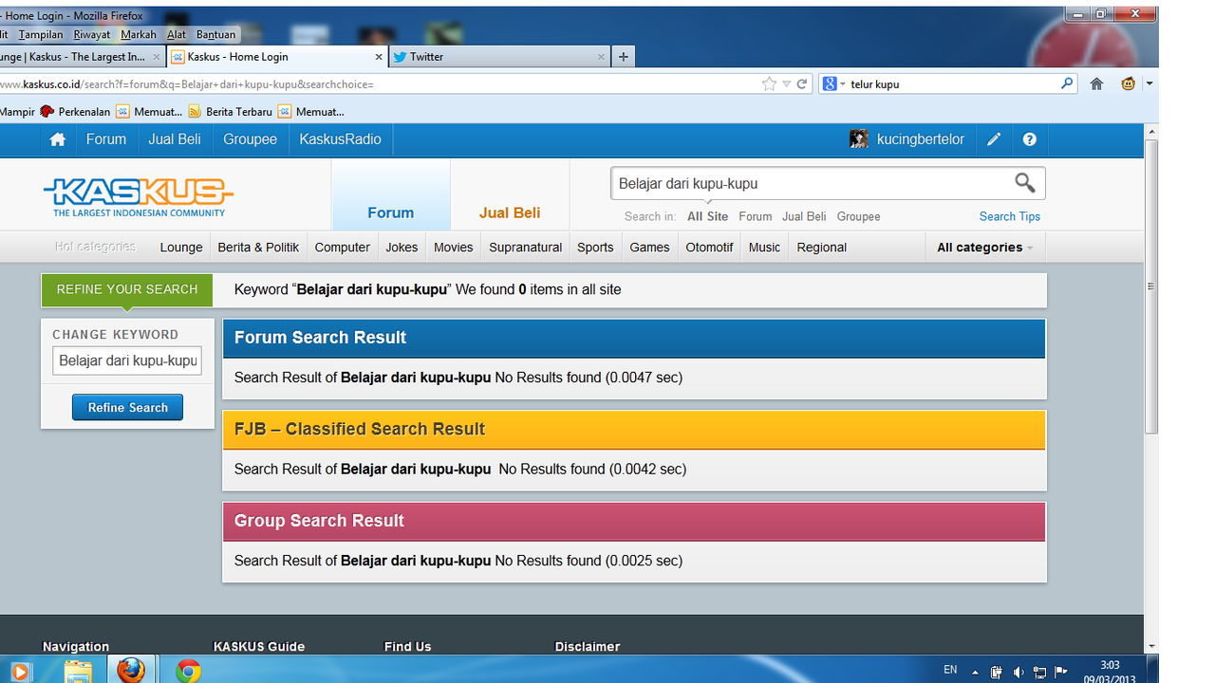Viewport: 1215px width, 683px height.
Task: Switch to the Kaskus Largest In... tab
Action: 82,57
